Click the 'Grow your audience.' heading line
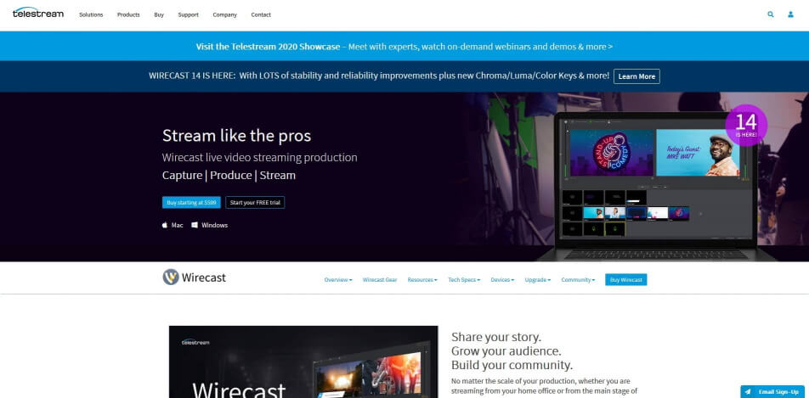The image size is (809, 398). 506,351
